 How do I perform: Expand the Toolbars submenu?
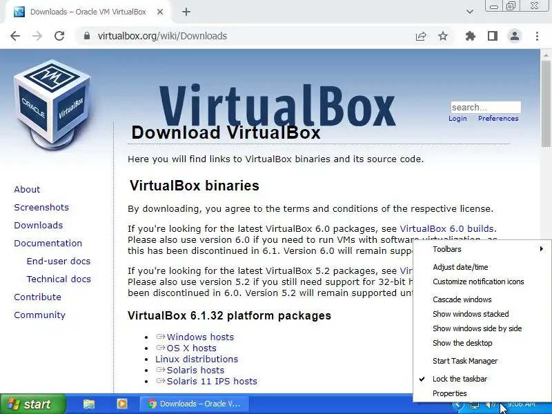click(x=482, y=249)
